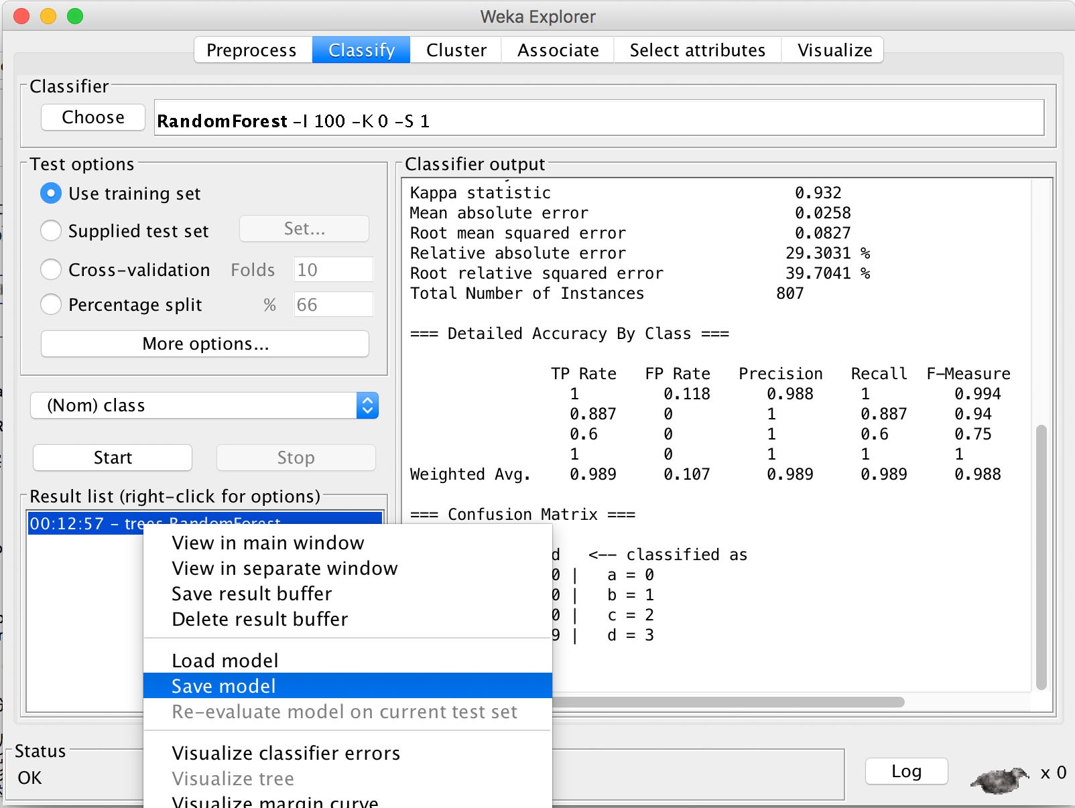Click the classifier output vertical scrollbar
The height and width of the screenshot is (808, 1075).
point(1041,556)
